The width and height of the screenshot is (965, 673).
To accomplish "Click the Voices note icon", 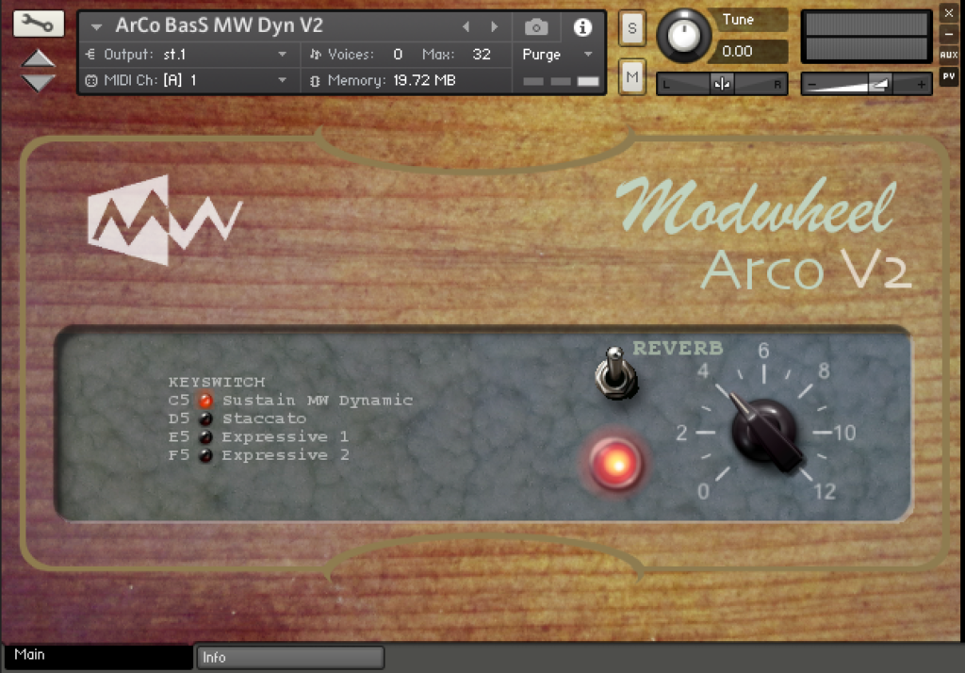I will click(315, 54).
